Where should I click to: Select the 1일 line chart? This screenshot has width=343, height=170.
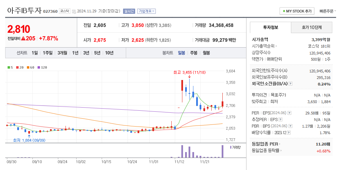34,53
